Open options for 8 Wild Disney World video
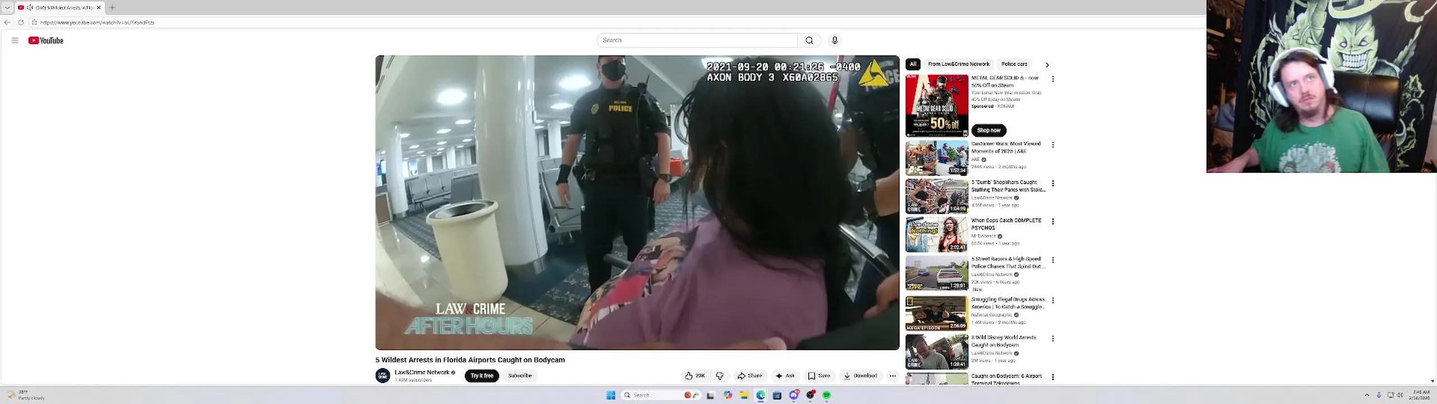This screenshot has height=404, width=1437. pyautogui.click(x=1053, y=339)
